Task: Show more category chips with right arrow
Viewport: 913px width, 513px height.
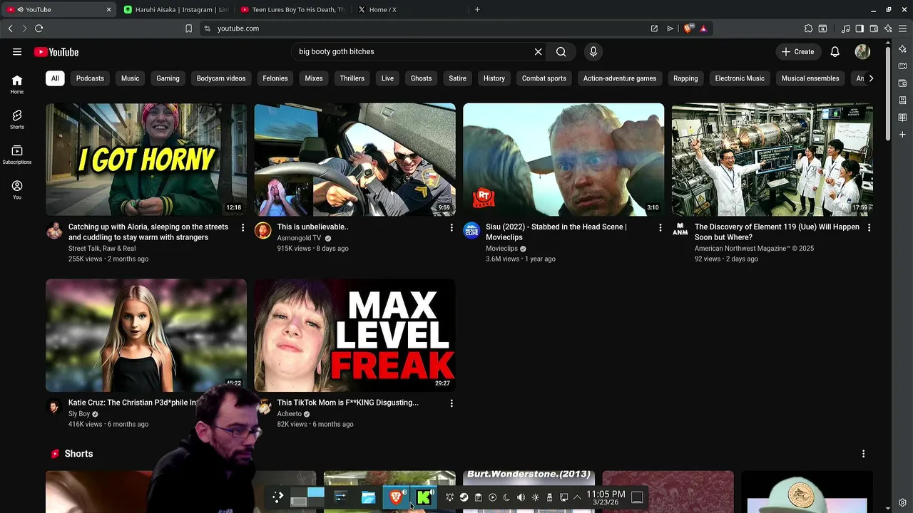Action: (871, 78)
